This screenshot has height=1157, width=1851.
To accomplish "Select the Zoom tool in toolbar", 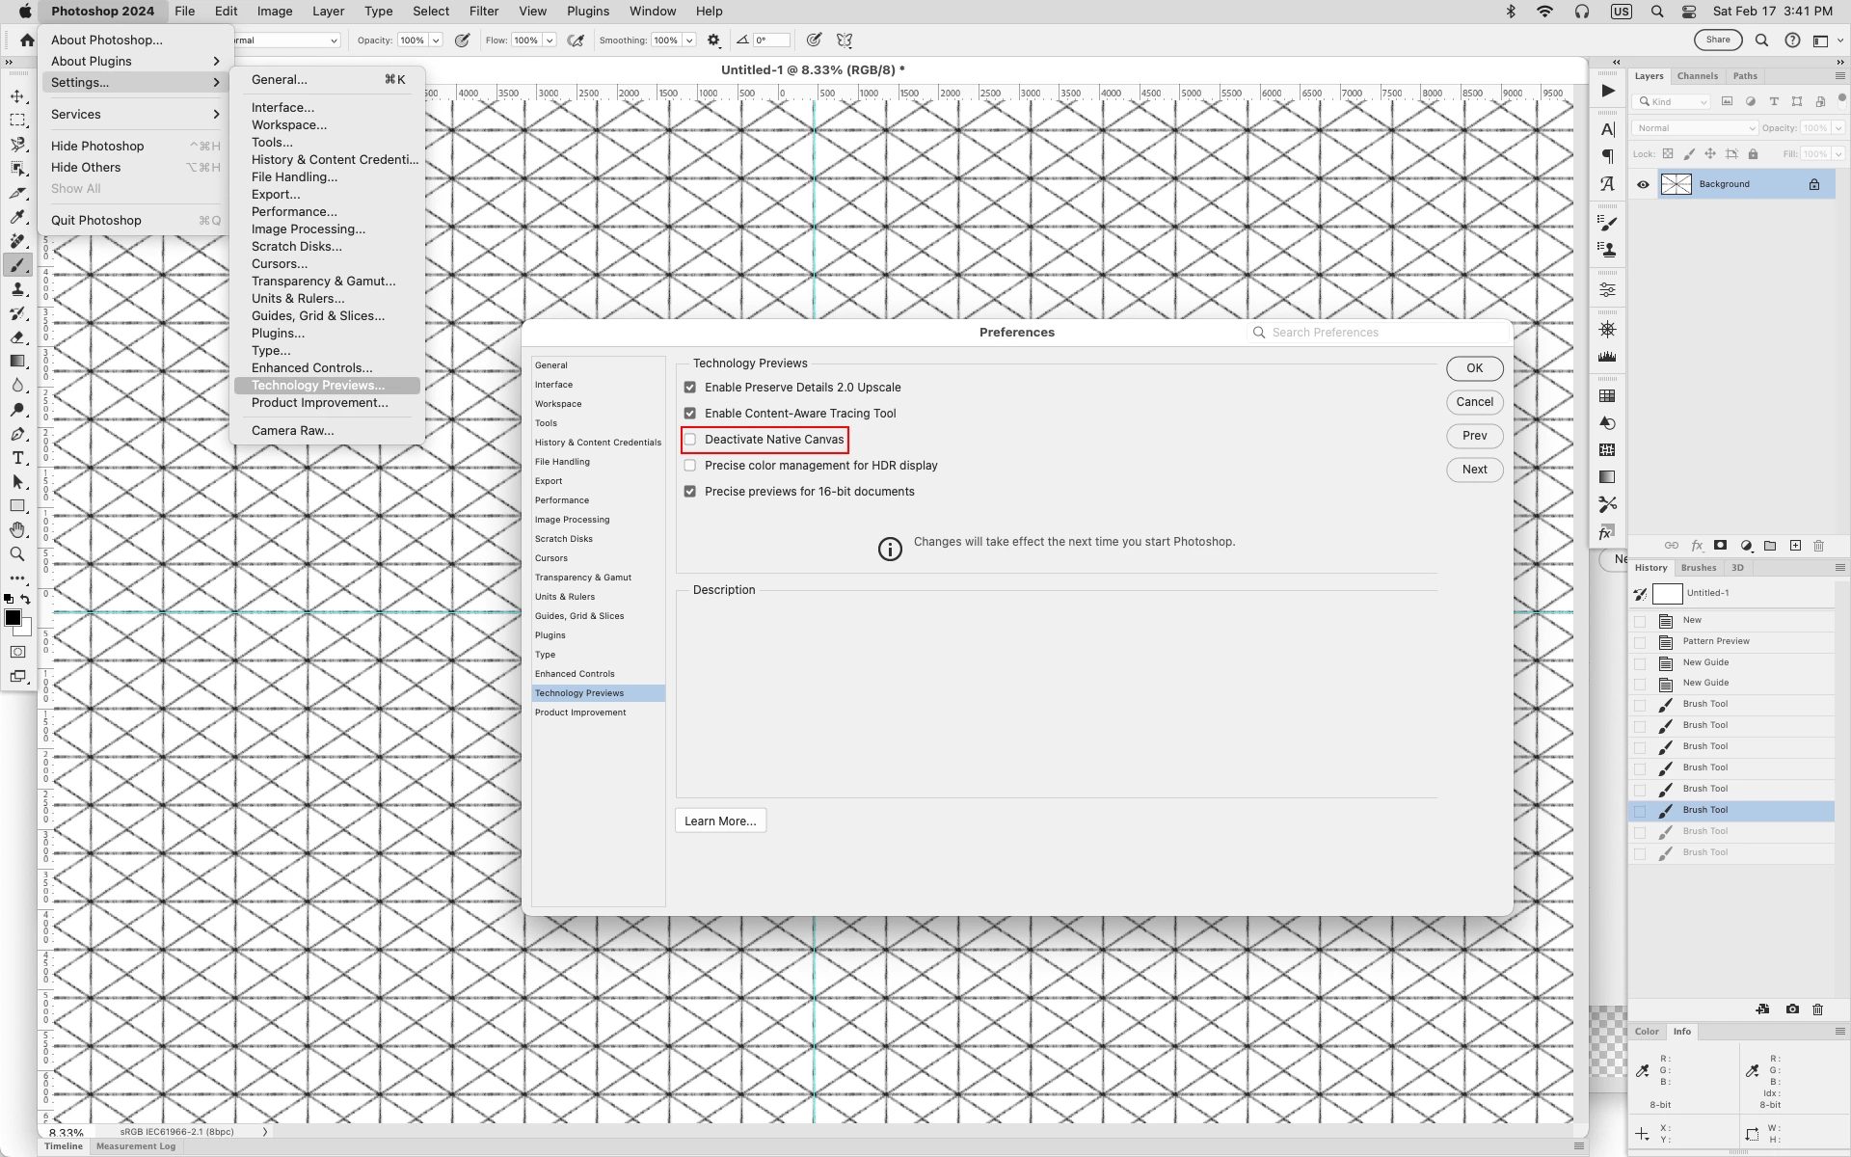I will pyautogui.click(x=17, y=554).
